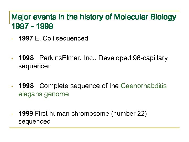Click the word "sequencer" on the second bullet
This screenshot has height=142, width=189.
click(34, 66)
